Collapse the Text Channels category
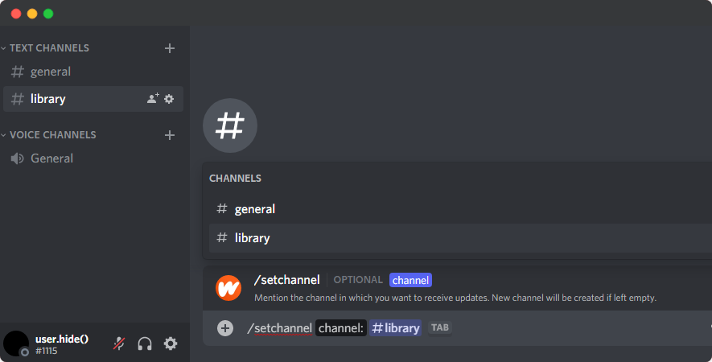Screen dimensions: 712x362 [48, 48]
